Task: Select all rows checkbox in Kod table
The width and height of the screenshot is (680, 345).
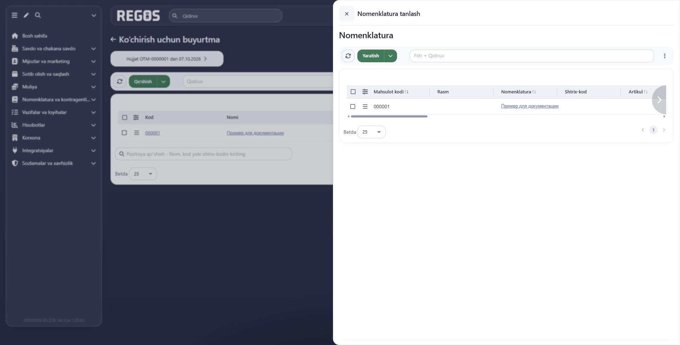Action: tap(125, 117)
